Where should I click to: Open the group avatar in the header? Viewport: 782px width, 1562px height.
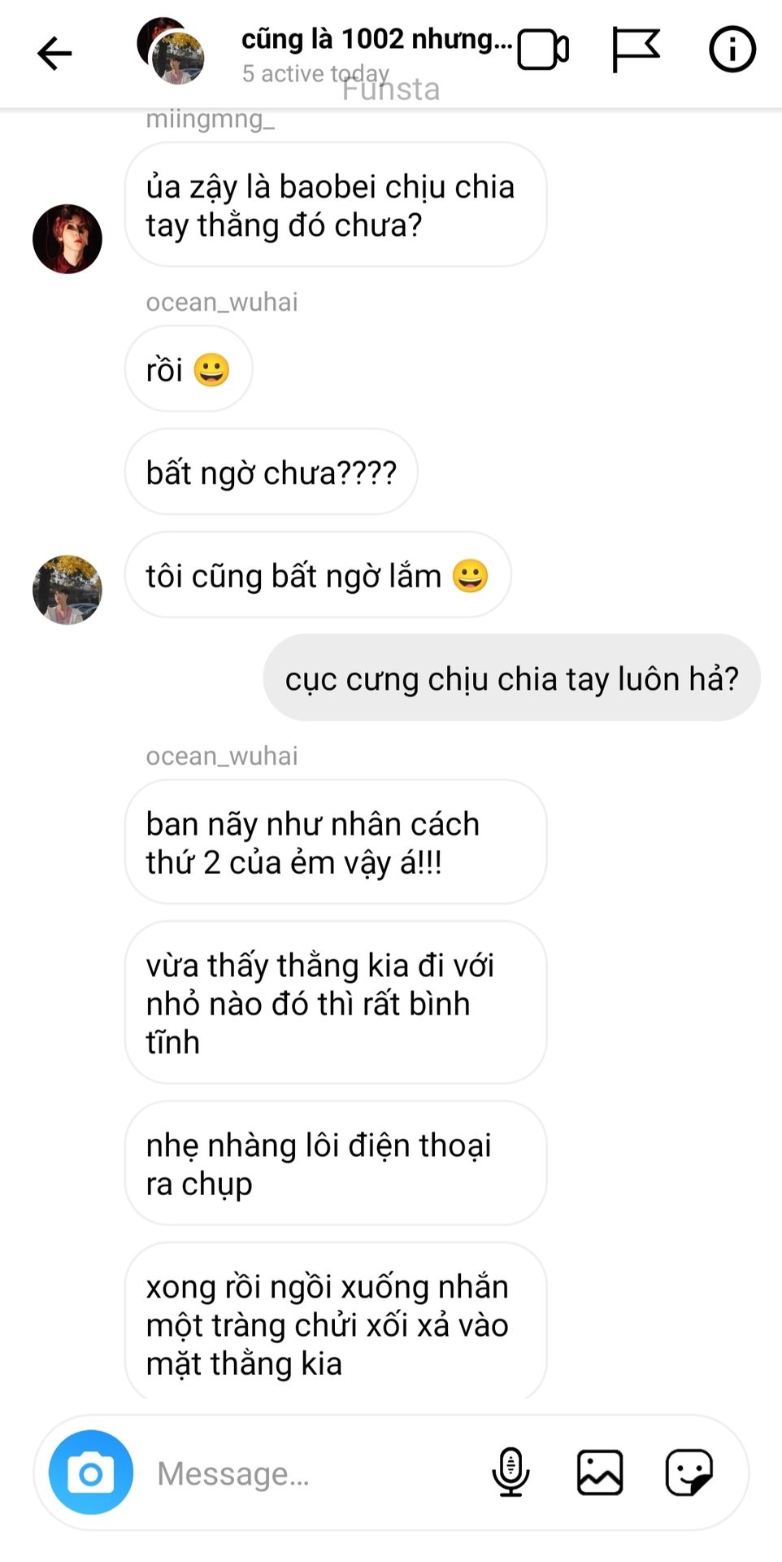click(171, 51)
